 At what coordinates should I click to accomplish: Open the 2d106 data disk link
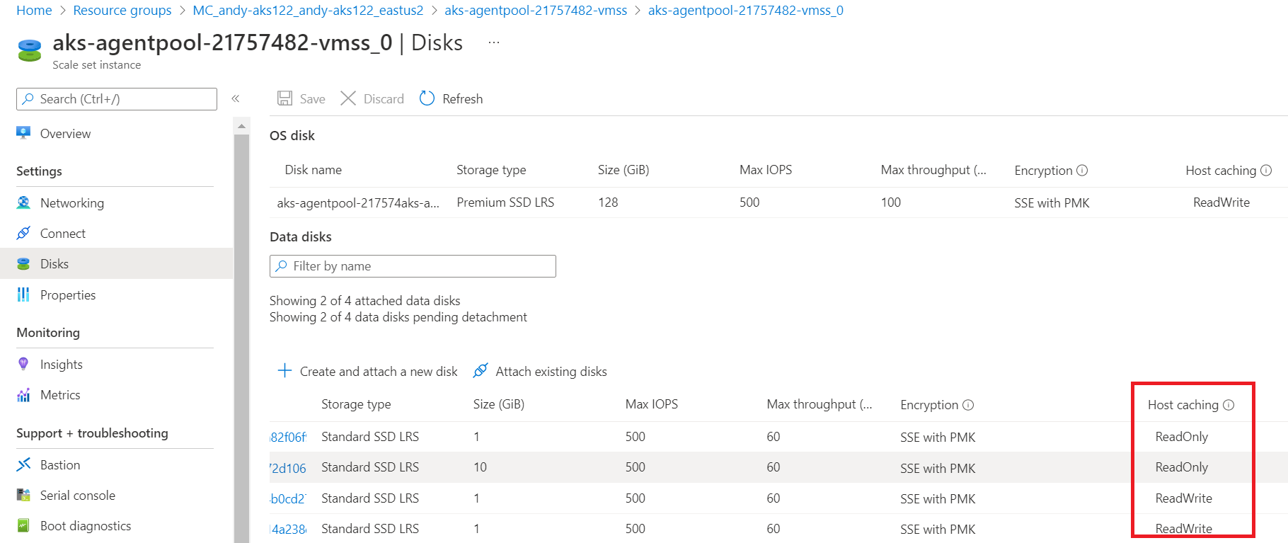[x=289, y=468]
